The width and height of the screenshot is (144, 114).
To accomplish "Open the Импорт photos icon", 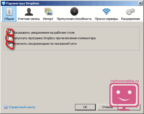I will tap(49, 12).
